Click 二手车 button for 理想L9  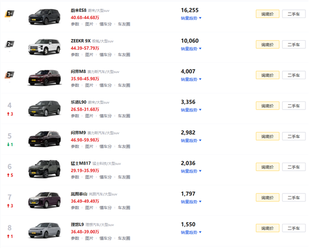coord(294,228)
